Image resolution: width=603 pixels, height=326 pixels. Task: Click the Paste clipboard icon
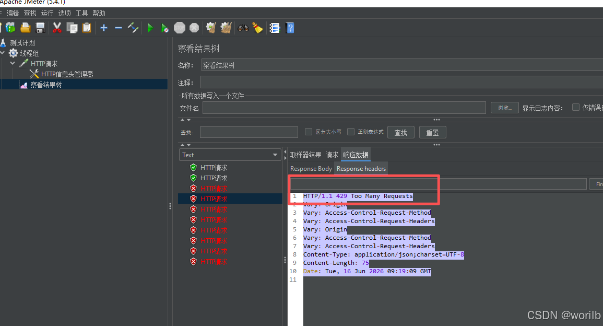[87, 28]
